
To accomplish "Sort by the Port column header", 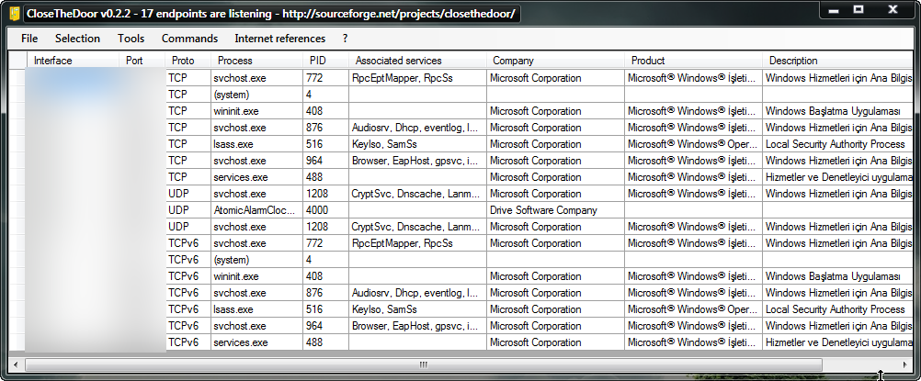I will pyautogui.click(x=142, y=61).
